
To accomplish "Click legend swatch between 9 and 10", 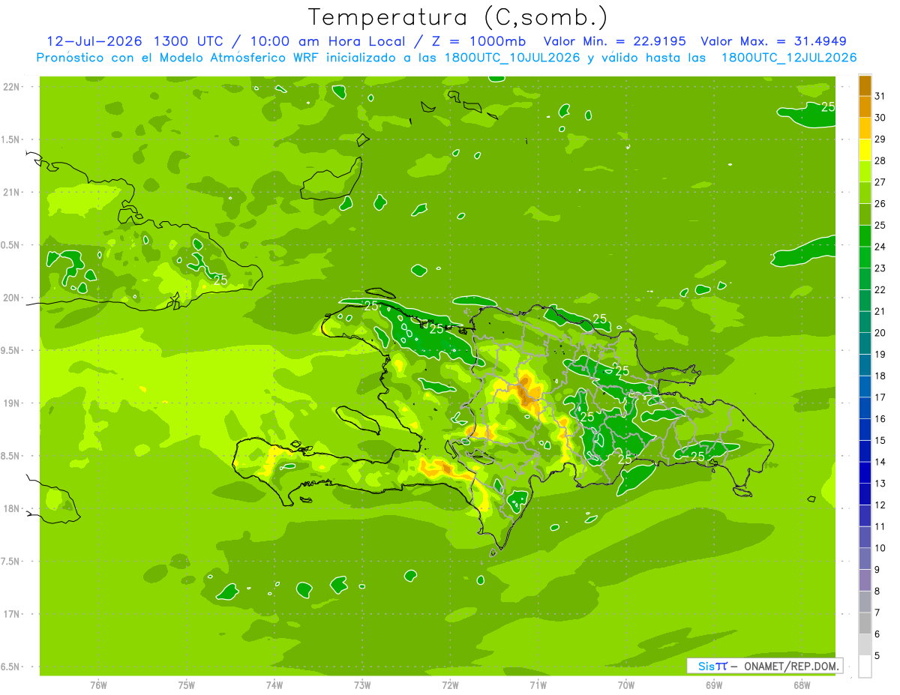I will tap(865, 559).
